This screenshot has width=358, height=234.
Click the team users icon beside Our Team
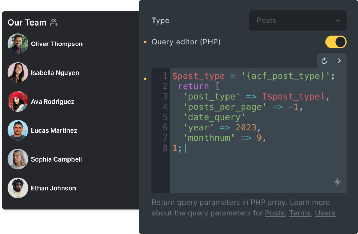pyautogui.click(x=54, y=23)
